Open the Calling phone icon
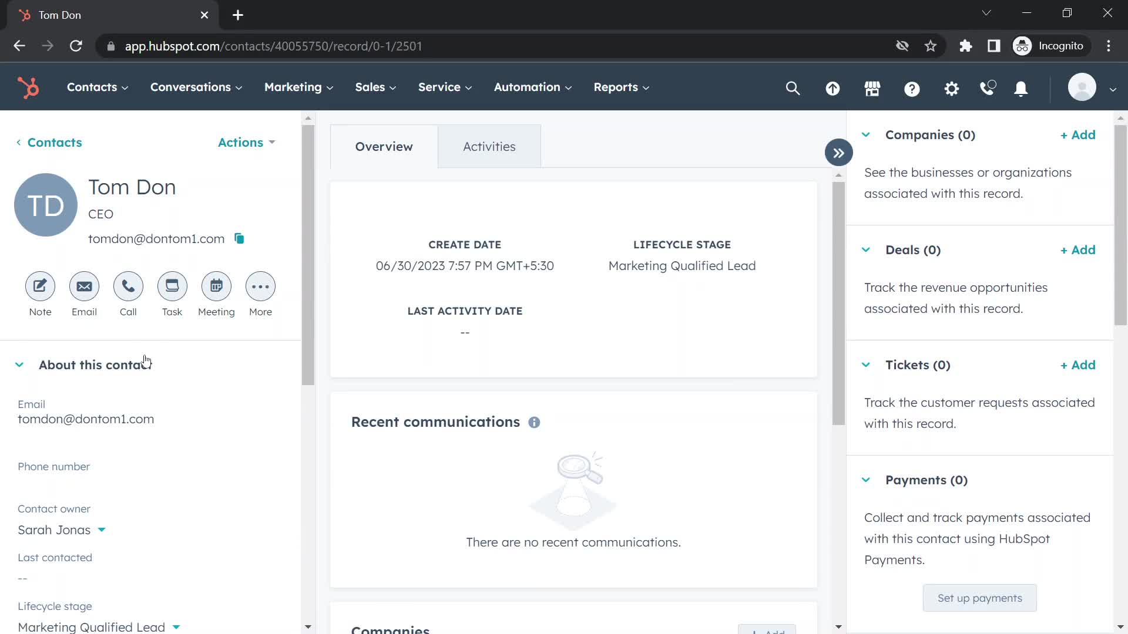Screen dimensions: 1128x634 pyautogui.click(x=988, y=88)
